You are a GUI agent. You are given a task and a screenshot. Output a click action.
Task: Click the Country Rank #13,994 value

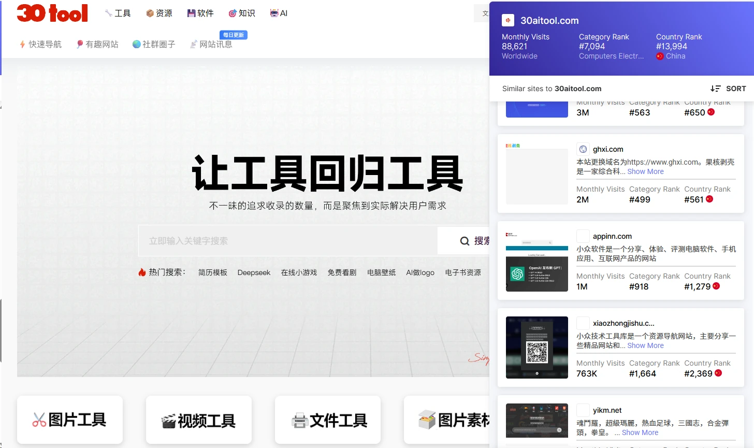672,46
